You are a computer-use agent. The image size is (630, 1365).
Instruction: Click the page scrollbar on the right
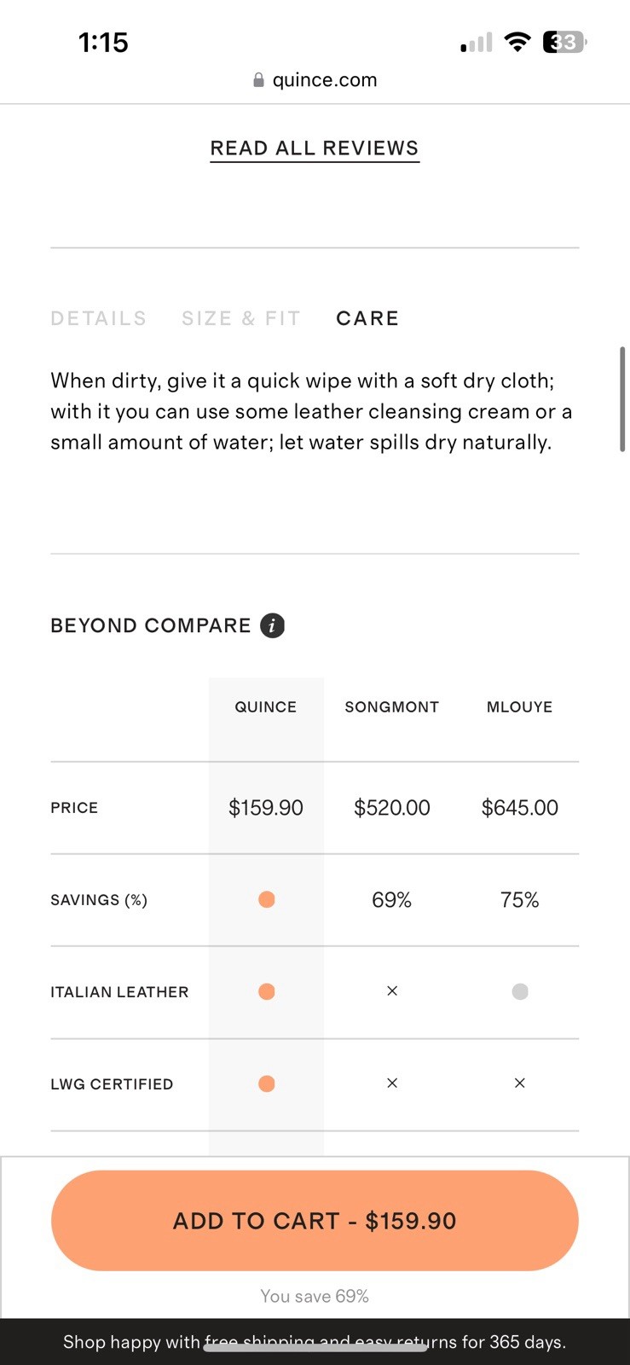tap(622, 398)
